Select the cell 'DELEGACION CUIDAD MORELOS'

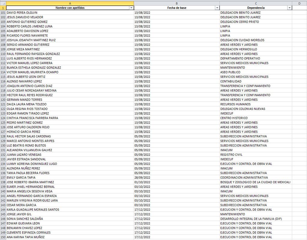pyautogui.click(x=256, y=40)
